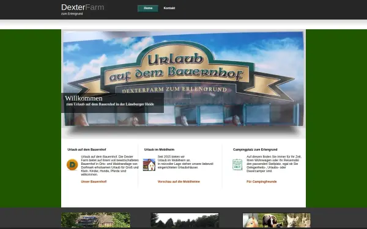The image size is (367, 229).
Task: Click the 'Seit 2015 bieten wir' paragraph
Action: coord(185,162)
